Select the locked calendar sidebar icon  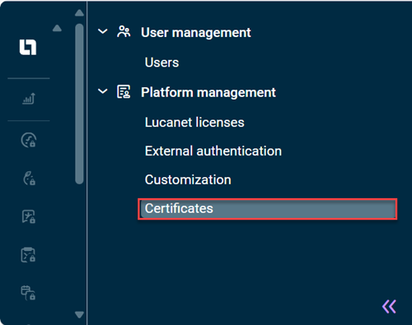point(28,293)
